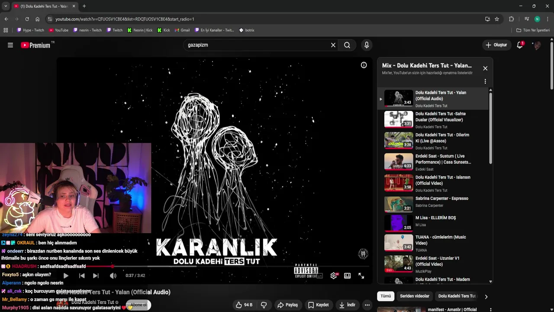Download the video with İndir

point(347,305)
